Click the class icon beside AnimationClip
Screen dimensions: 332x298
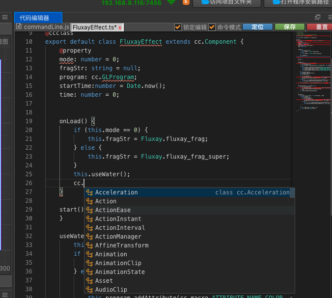click(x=89, y=263)
